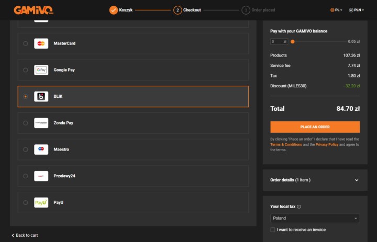Open Terms & Conditions link
The width and height of the screenshot is (377, 242).
[286, 145]
